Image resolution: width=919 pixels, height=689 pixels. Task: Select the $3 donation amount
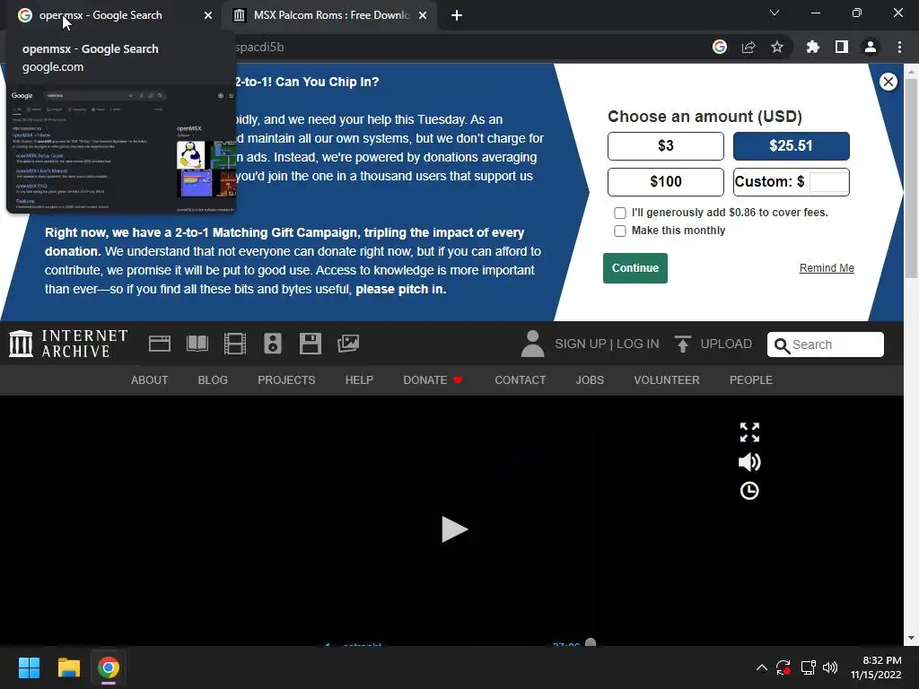click(666, 146)
